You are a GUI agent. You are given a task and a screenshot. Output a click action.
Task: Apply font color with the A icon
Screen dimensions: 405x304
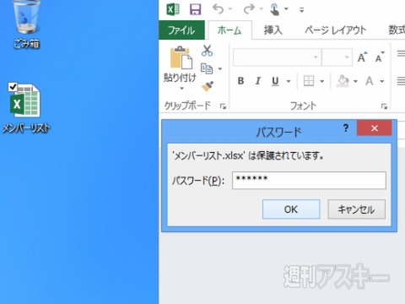pos(370,81)
